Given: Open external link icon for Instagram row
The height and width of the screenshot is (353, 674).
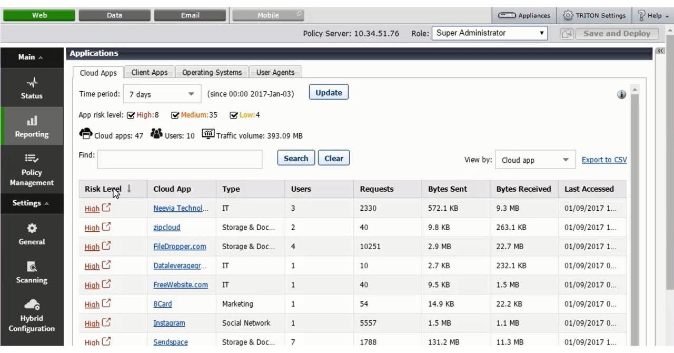Looking at the screenshot, I should [x=106, y=322].
